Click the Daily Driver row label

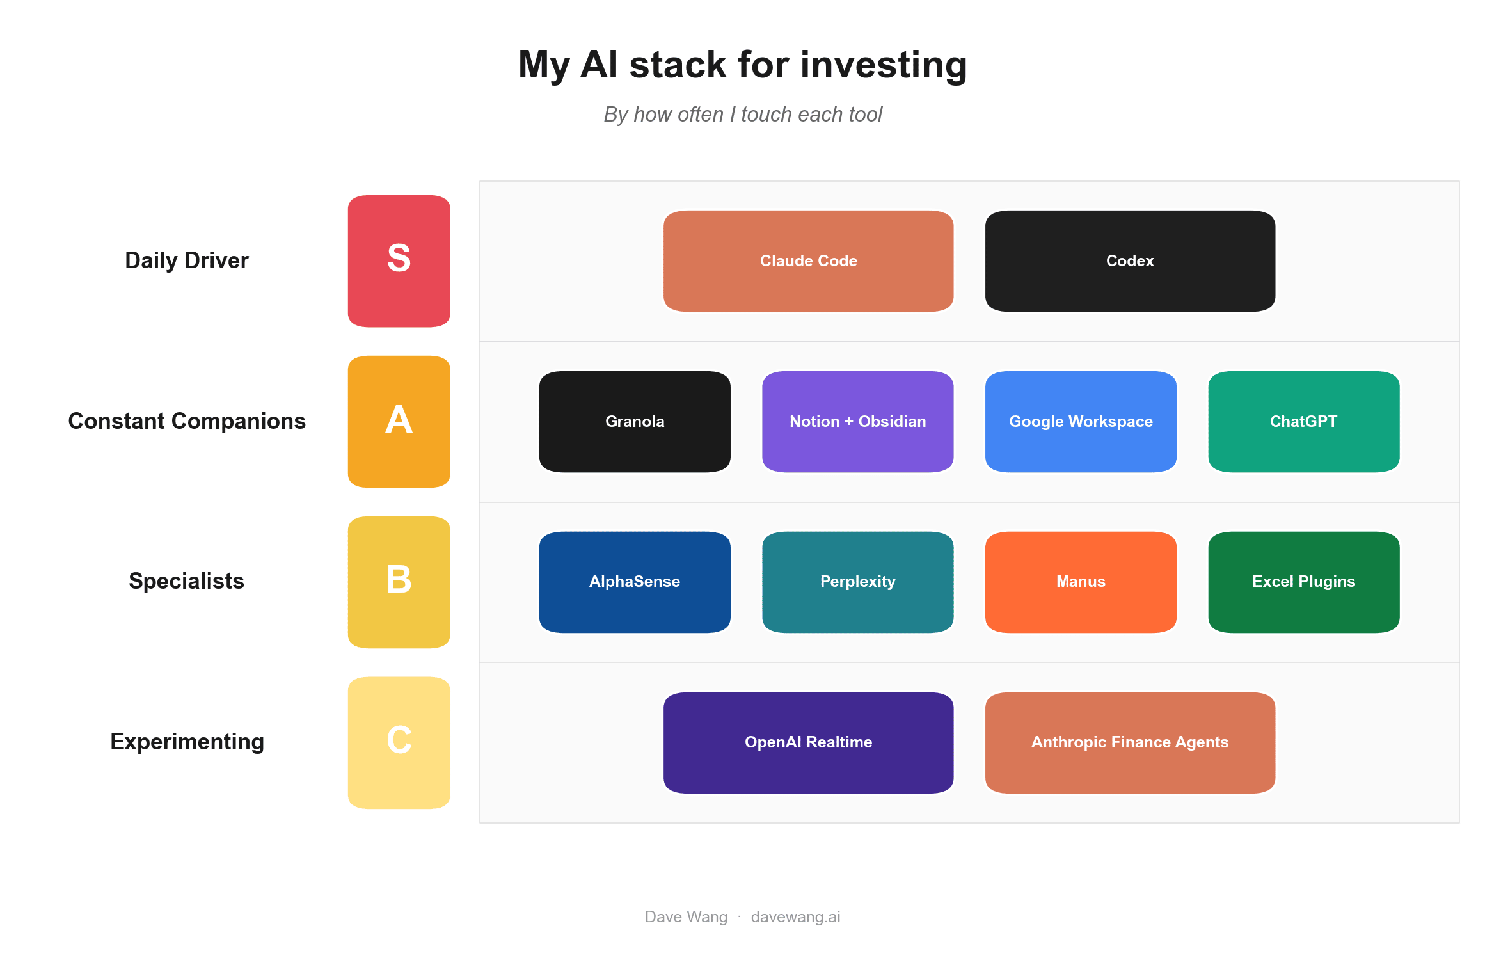click(187, 260)
